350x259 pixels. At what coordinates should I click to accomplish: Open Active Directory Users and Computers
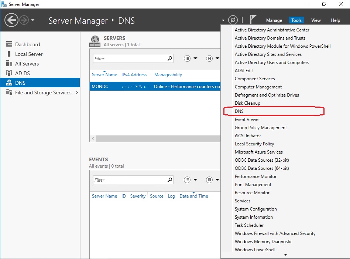pos(272,63)
